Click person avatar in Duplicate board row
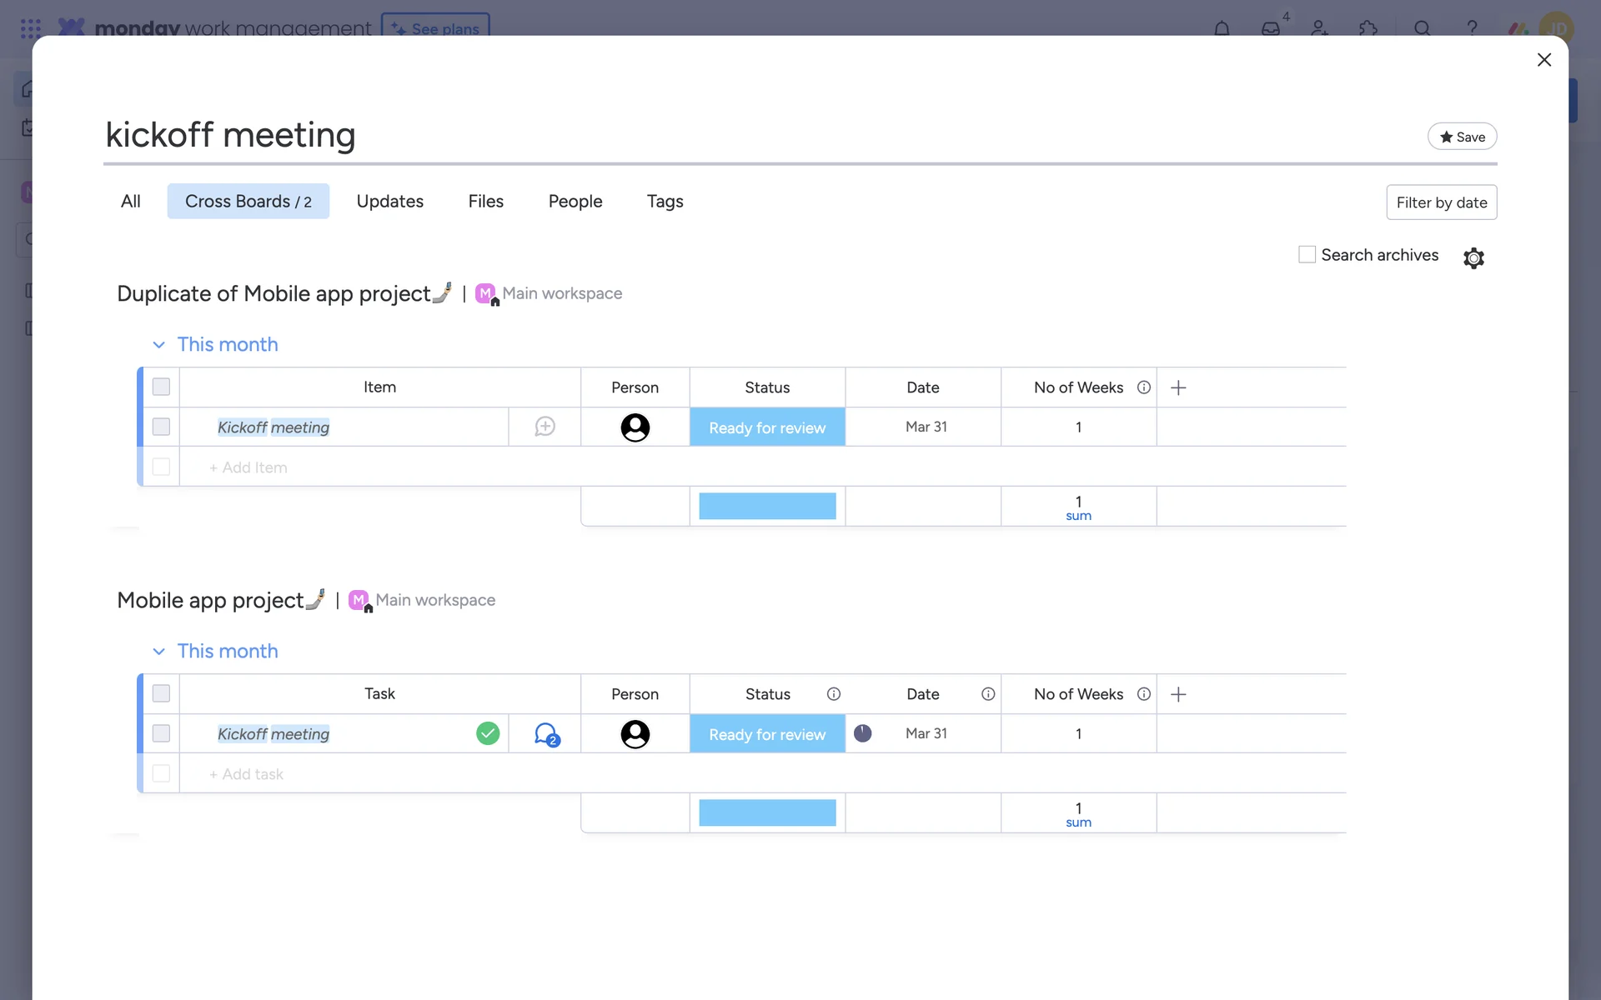Image resolution: width=1601 pixels, height=1000 pixels. click(635, 427)
